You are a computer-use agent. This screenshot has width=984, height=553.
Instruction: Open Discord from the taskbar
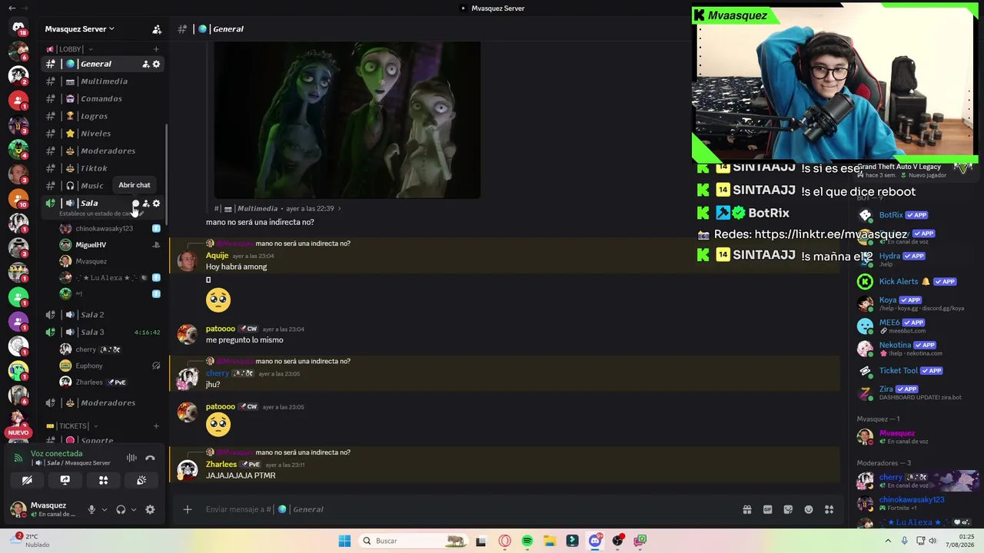pyautogui.click(x=595, y=541)
